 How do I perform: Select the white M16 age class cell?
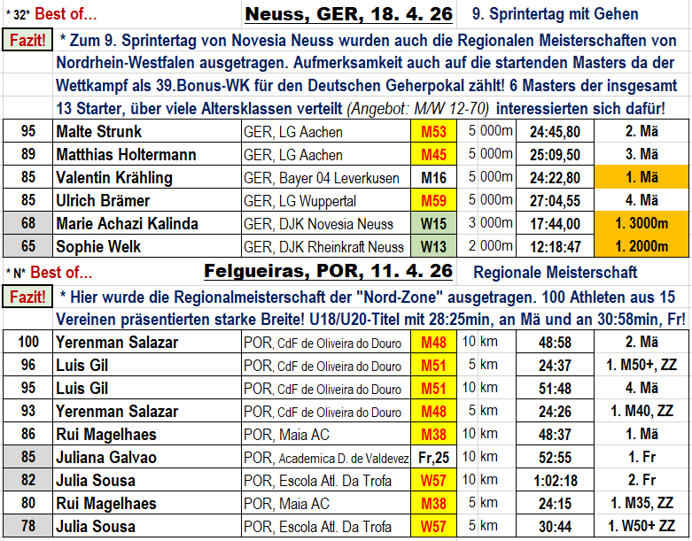click(x=433, y=178)
